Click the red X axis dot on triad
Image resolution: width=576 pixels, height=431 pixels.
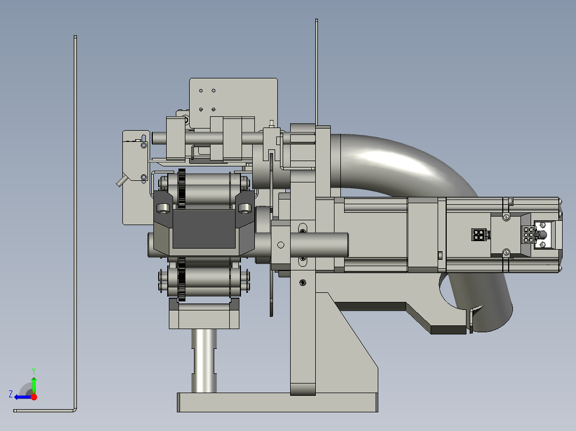click(x=34, y=397)
